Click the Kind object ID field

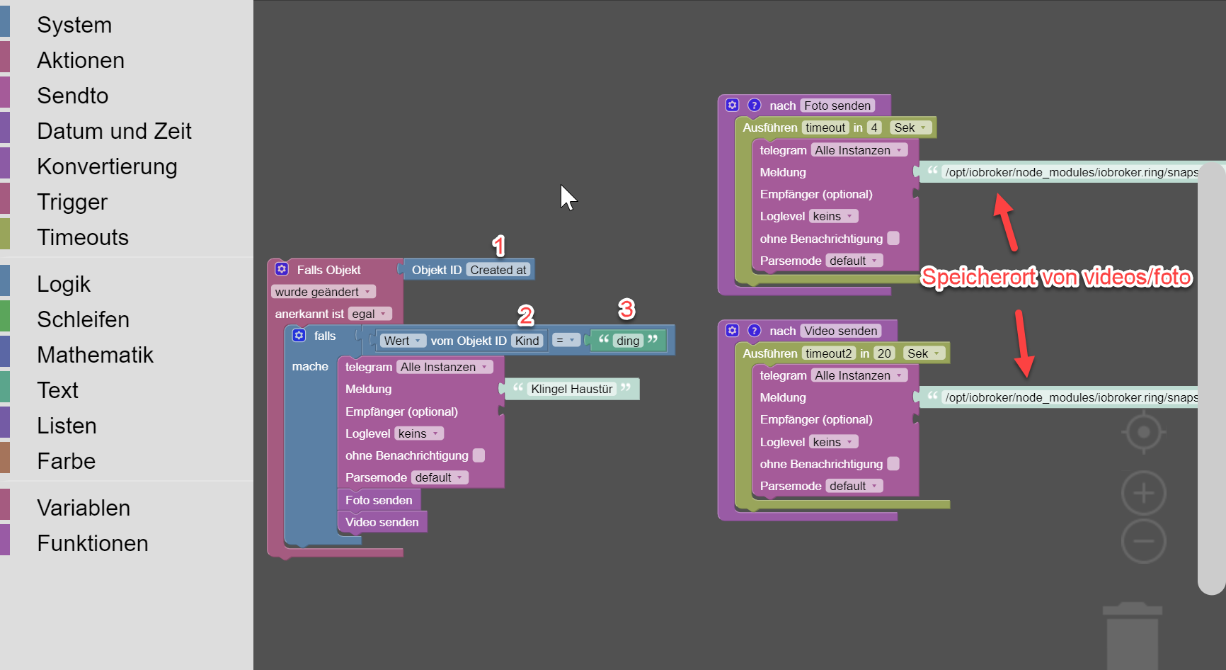[x=527, y=341]
